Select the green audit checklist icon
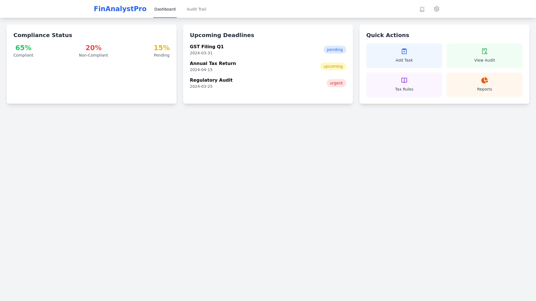 click(484, 51)
